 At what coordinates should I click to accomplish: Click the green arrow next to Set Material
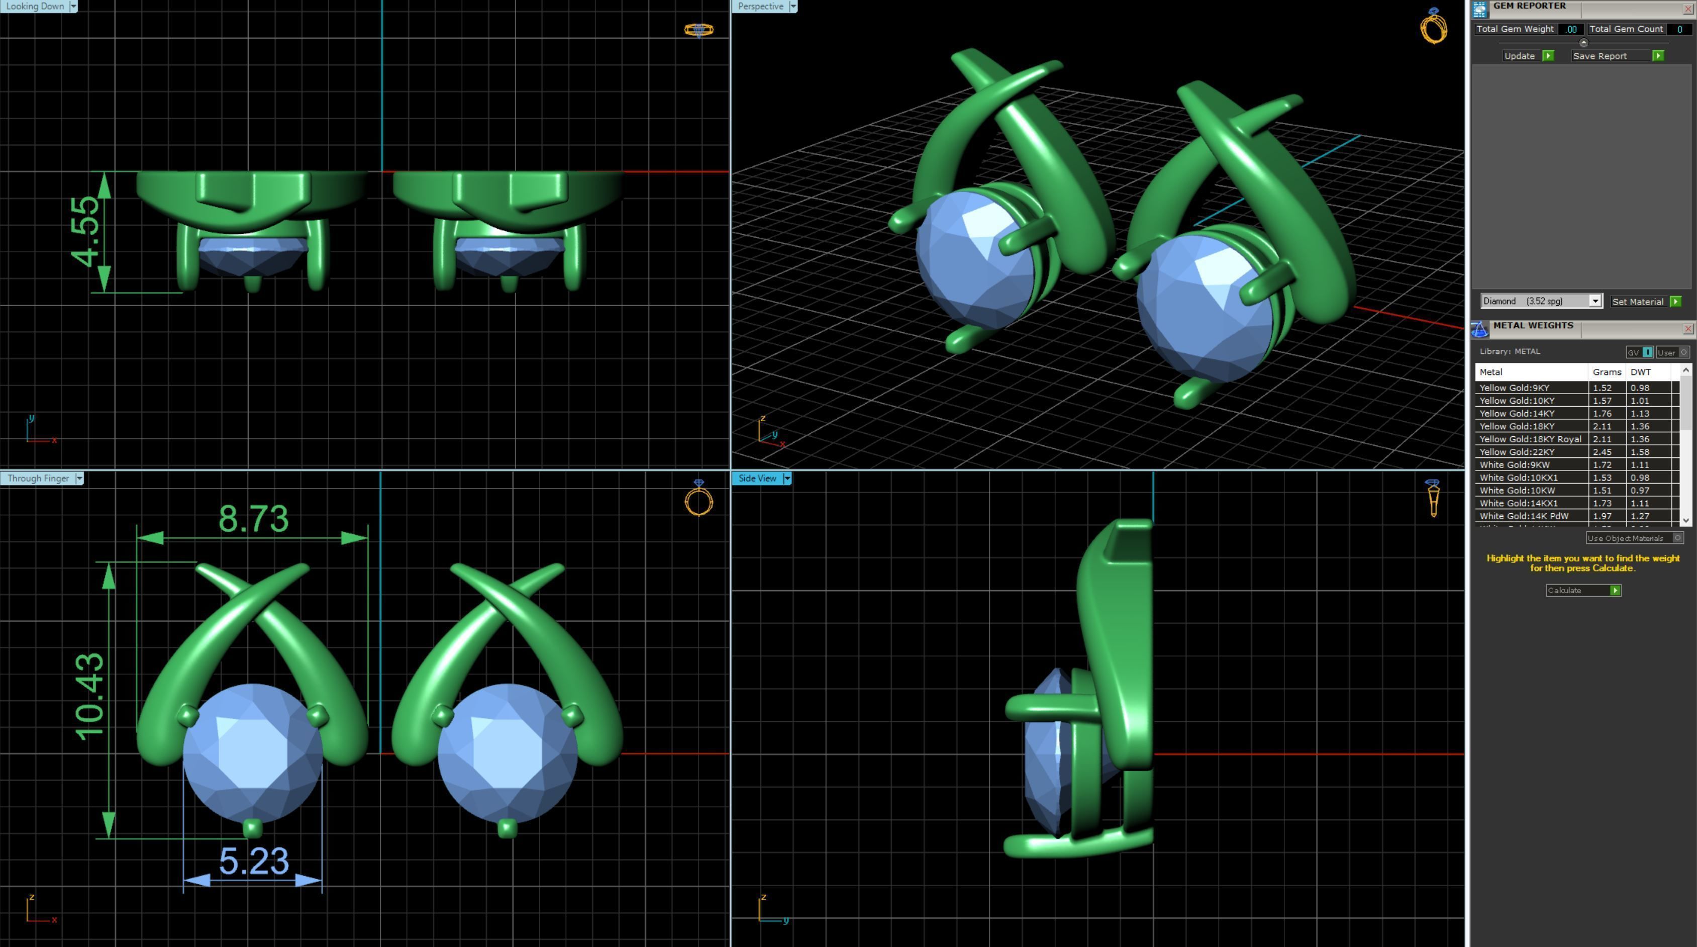[1675, 302]
